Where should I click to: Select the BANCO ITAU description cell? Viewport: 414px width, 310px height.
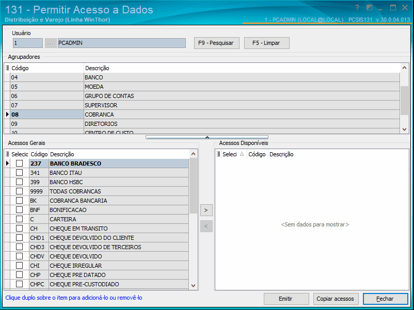(119, 173)
